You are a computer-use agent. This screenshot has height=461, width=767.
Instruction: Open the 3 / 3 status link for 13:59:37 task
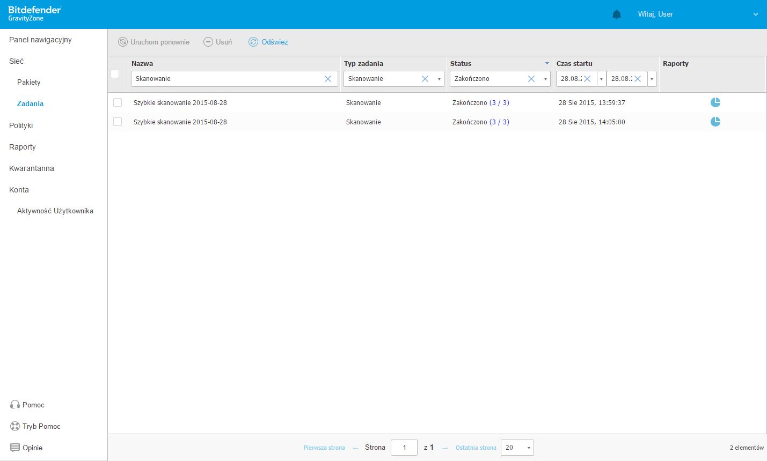[x=500, y=102]
